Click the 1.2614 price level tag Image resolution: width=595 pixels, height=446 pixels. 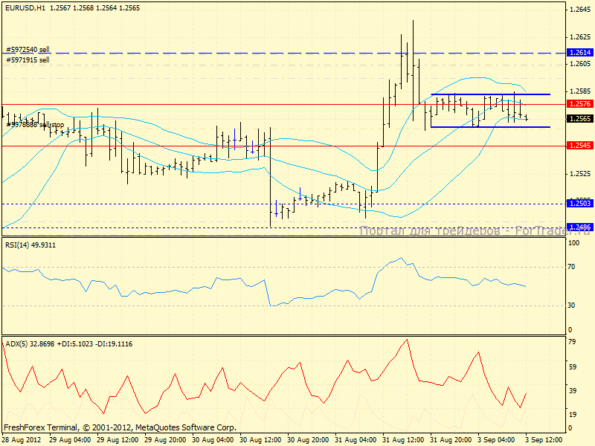pyautogui.click(x=579, y=53)
